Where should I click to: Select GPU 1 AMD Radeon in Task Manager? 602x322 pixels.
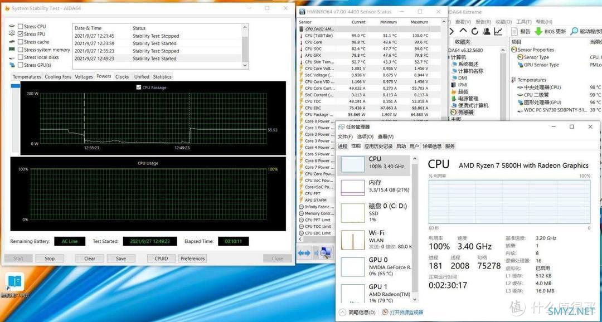click(x=375, y=293)
